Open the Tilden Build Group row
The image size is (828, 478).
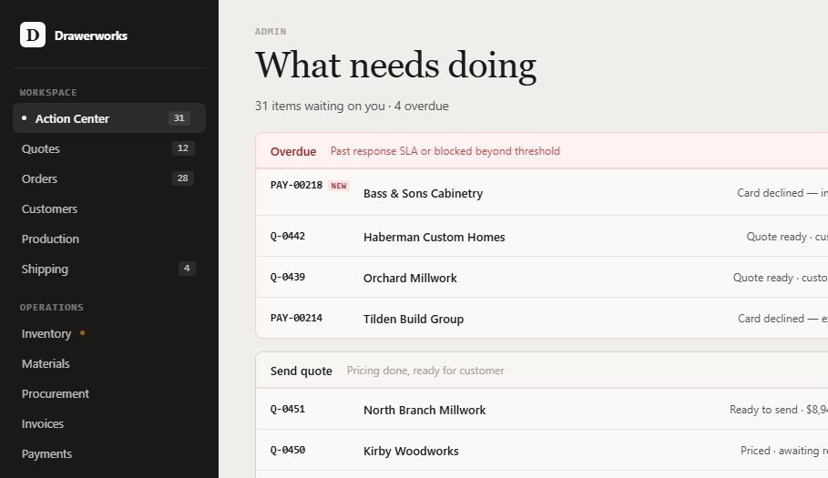coord(542,318)
